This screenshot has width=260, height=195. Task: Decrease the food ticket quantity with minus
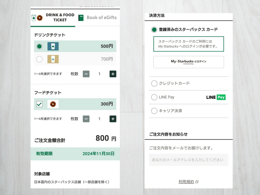86,119
